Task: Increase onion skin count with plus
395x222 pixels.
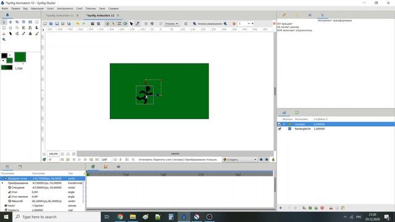Action: point(252,23)
